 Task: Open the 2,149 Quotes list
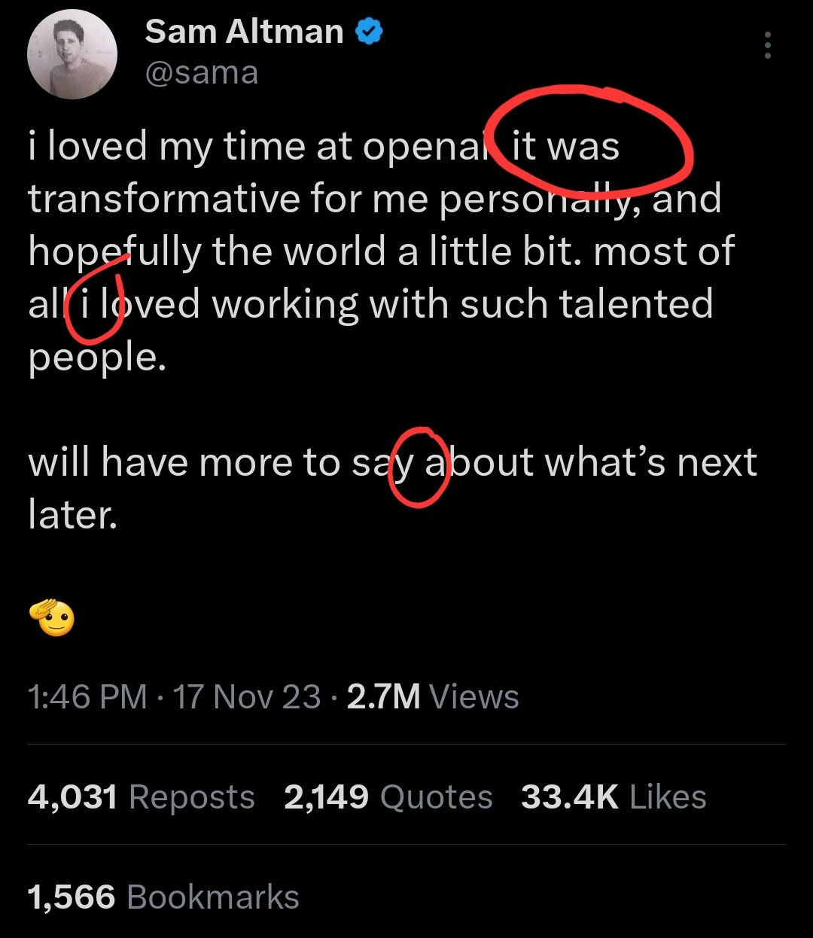coord(388,796)
